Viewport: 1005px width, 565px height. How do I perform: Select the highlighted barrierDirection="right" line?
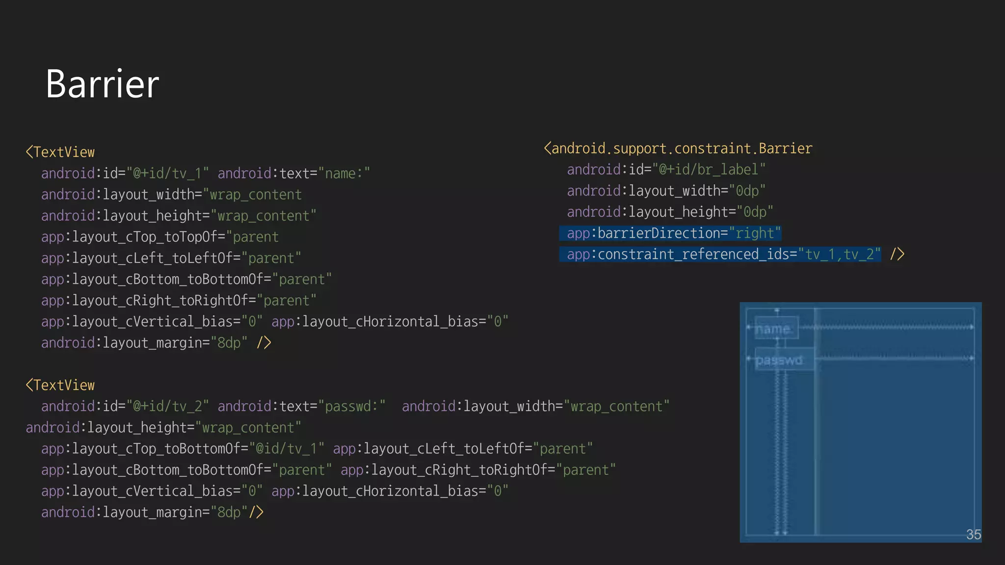(x=670, y=233)
